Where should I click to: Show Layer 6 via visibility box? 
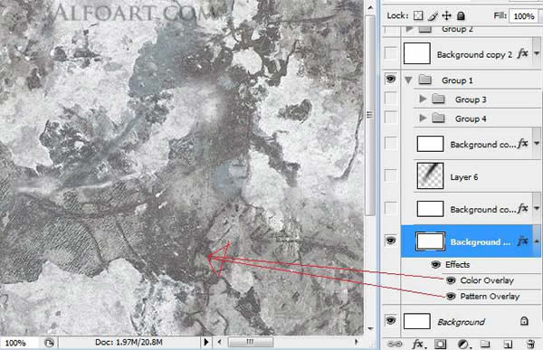(x=391, y=175)
